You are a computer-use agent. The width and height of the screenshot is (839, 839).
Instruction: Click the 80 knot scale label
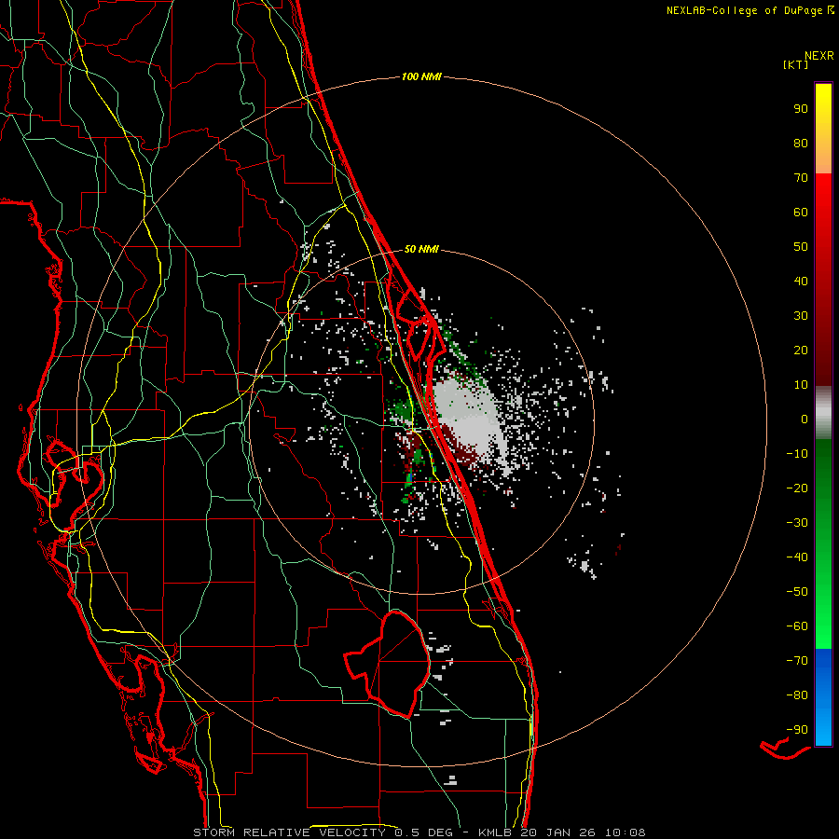pyautogui.click(x=801, y=143)
